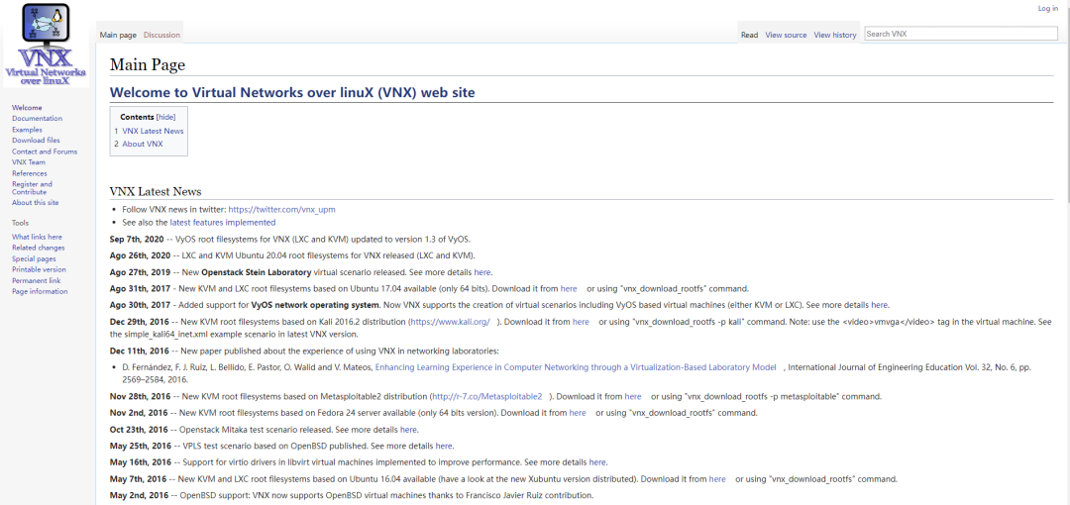The height and width of the screenshot is (505, 1070).
Task: Jump to About VNX in contents
Action: [x=143, y=144]
